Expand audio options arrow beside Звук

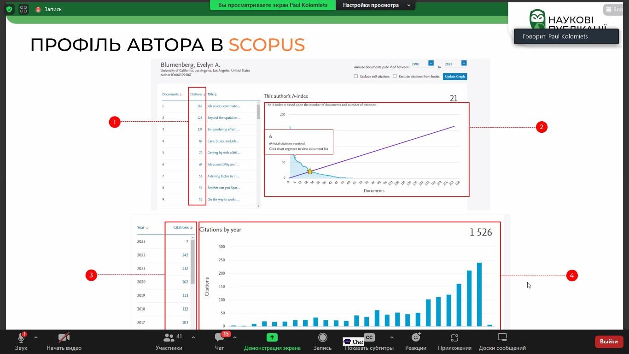click(36, 337)
